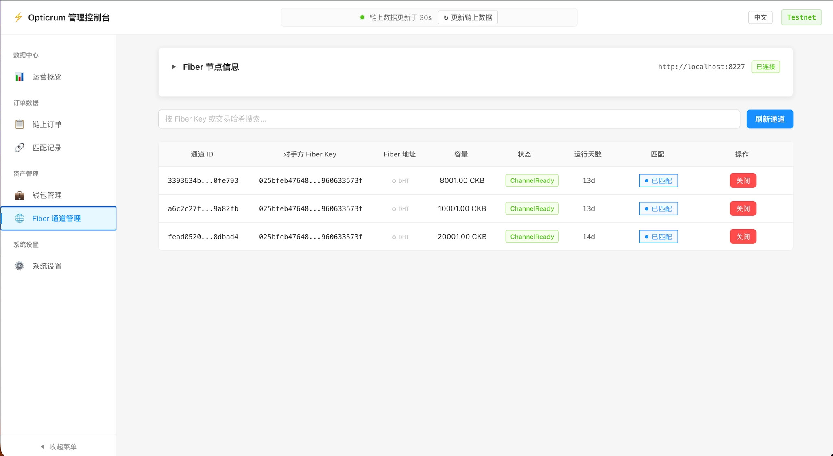
Task: Click the 匹配 column header
Action: (x=657, y=154)
